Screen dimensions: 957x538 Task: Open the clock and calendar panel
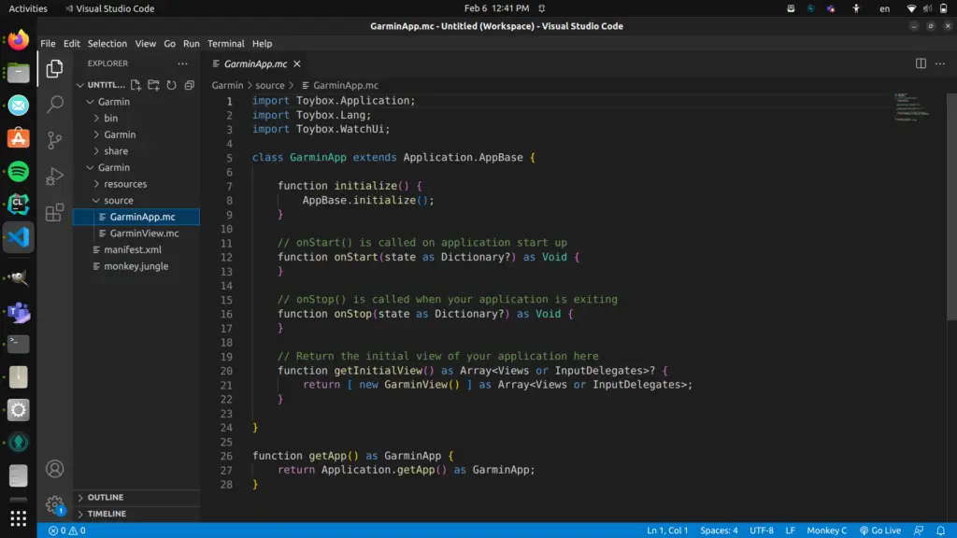click(x=496, y=8)
